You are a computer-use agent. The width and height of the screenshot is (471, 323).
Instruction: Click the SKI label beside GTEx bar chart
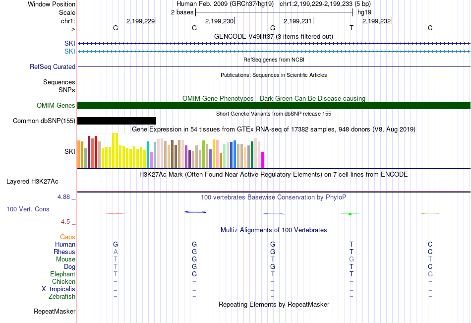tap(70, 151)
